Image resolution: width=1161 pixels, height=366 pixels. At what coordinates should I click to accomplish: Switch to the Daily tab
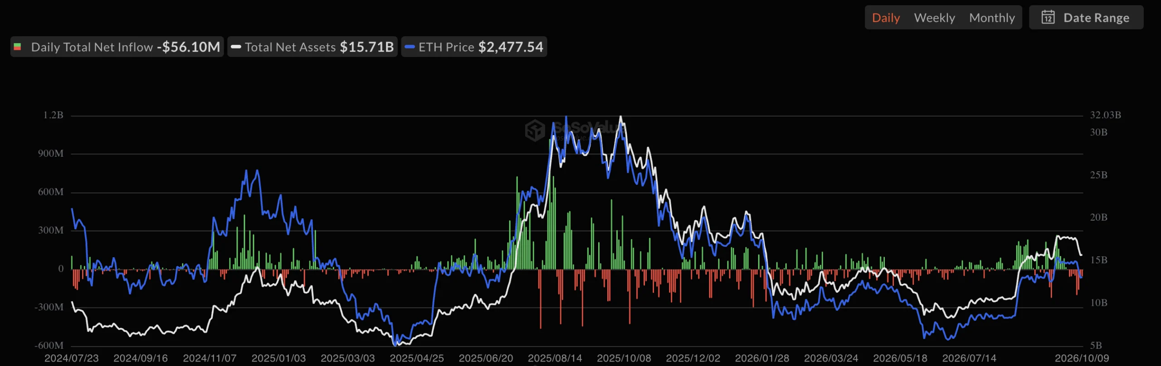886,18
